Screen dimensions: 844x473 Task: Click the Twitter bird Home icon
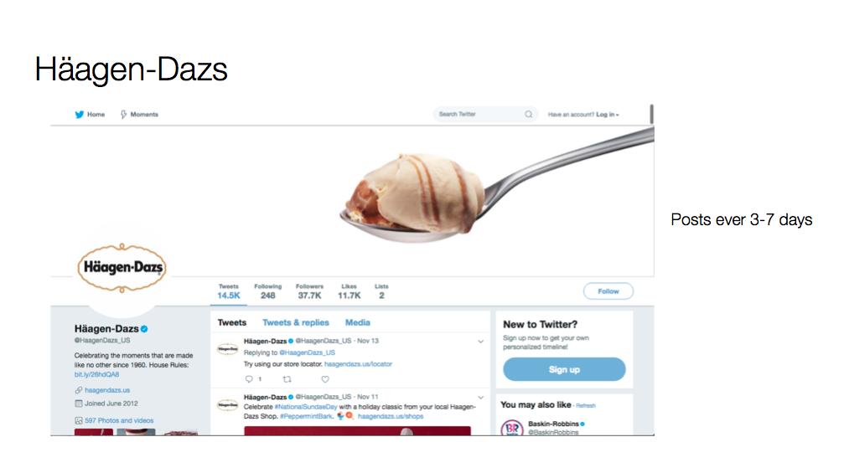coord(79,115)
